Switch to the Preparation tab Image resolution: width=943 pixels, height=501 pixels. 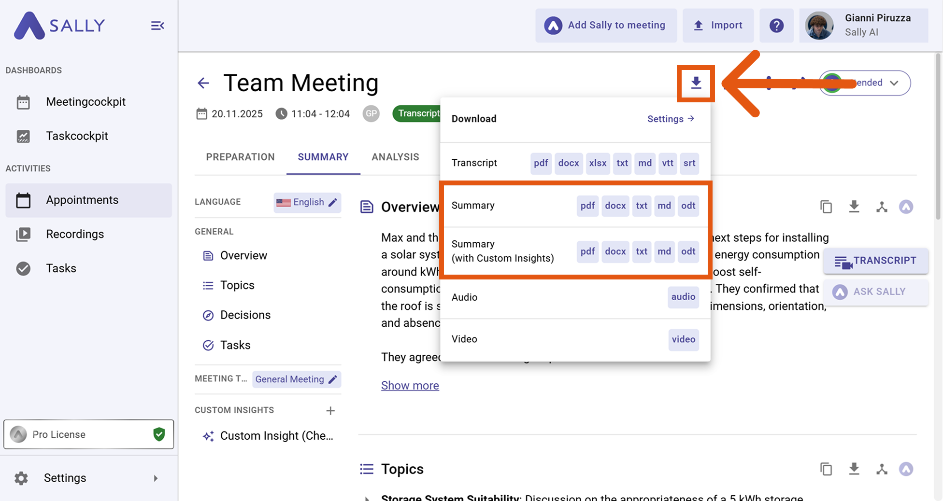coord(240,157)
